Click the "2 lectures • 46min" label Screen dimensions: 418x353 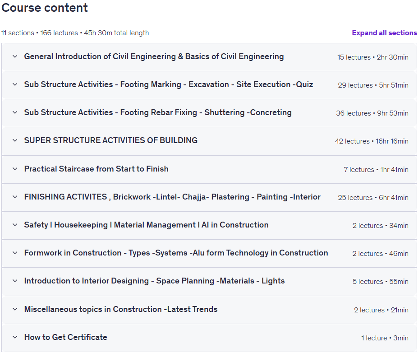tap(381, 254)
